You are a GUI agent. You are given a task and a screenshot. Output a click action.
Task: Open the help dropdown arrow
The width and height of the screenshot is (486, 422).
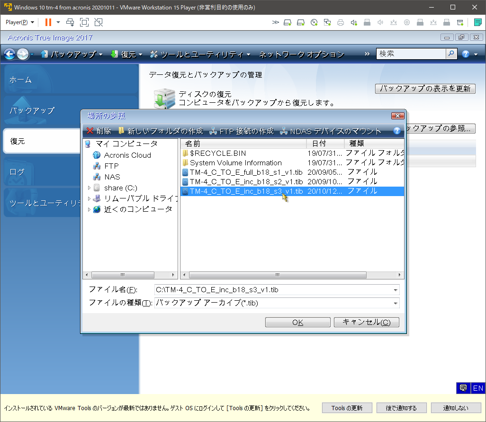(x=476, y=54)
